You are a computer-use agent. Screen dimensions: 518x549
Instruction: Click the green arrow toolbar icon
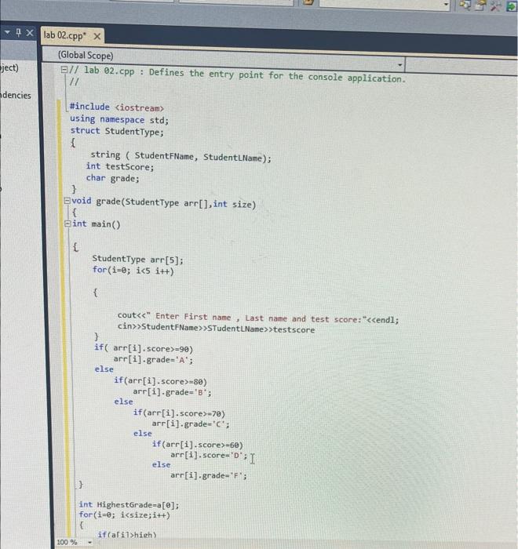(x=512, y=6)
